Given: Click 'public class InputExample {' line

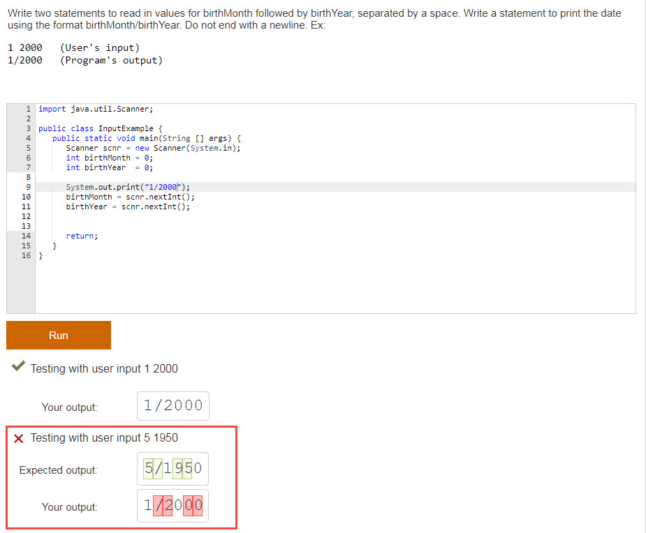Looking at the screenshot, I should [x=100, y=128].
